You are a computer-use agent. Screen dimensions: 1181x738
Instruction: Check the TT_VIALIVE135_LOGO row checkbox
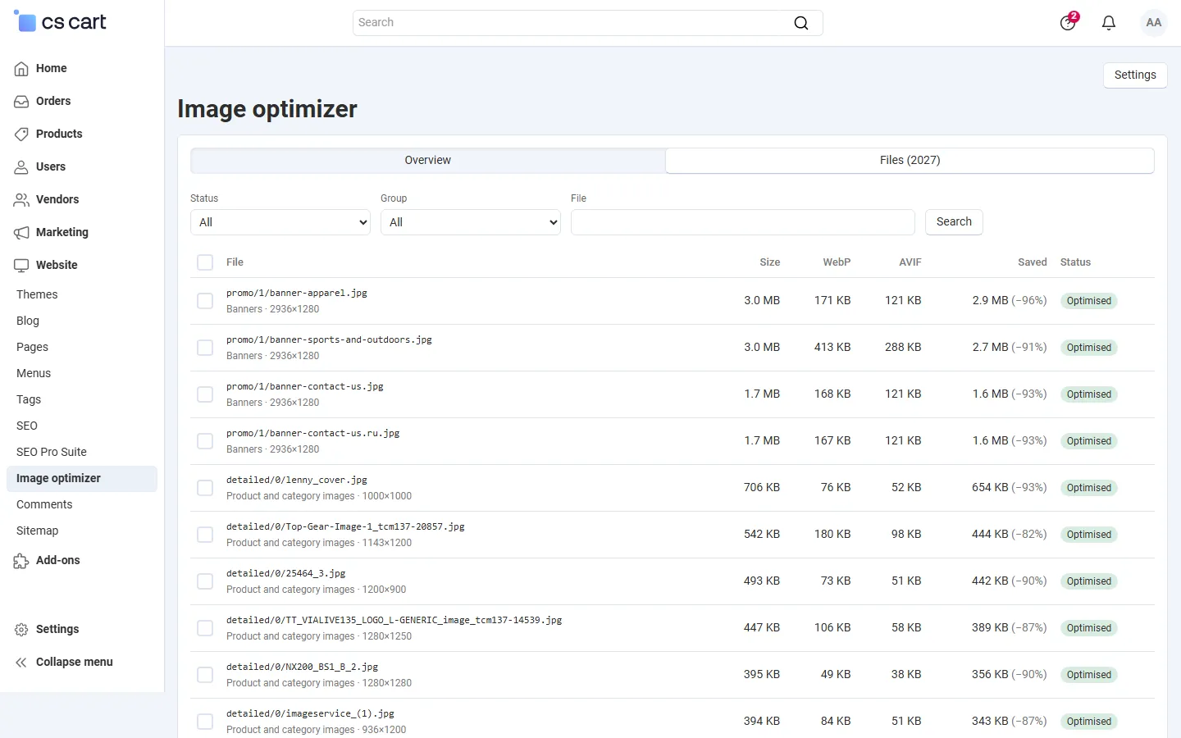coord(205,628)
